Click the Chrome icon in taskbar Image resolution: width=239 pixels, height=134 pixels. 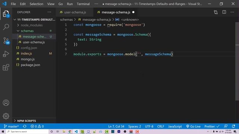(70, 131)
